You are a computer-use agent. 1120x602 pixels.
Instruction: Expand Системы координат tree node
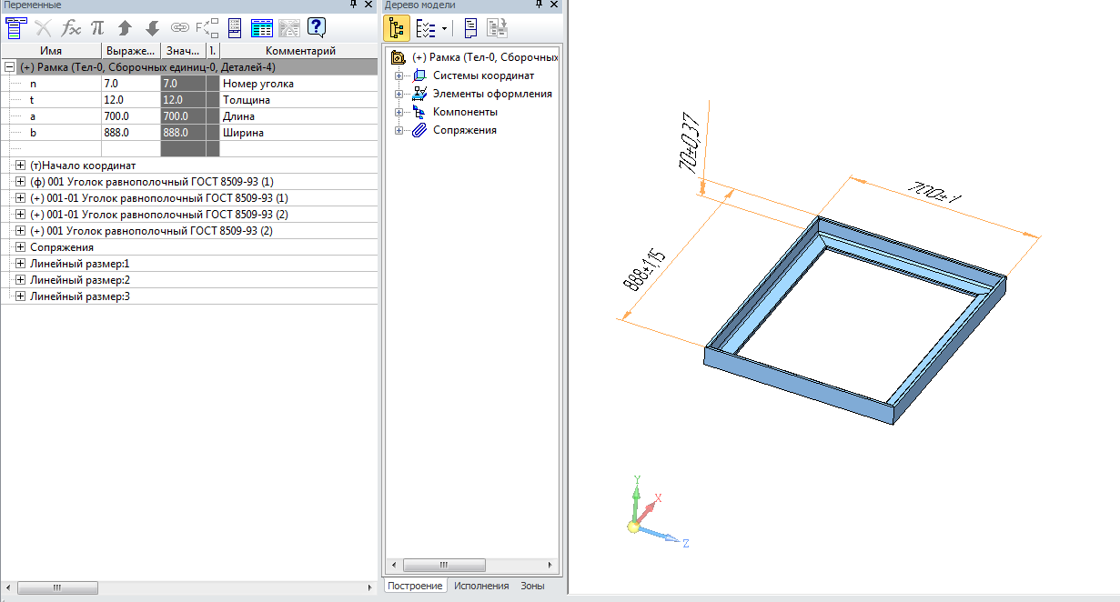pos(399,75)
